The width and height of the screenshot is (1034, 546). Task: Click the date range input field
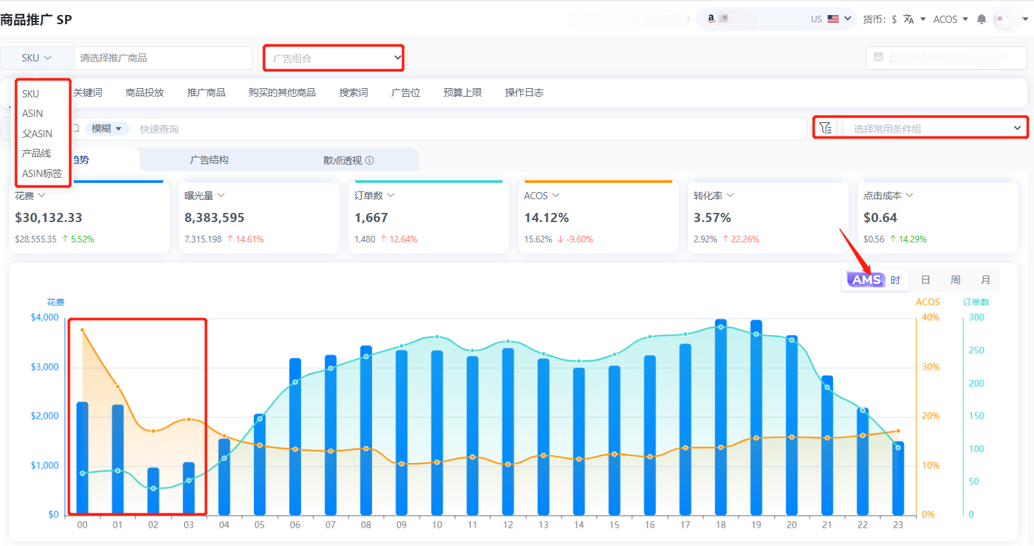click(947, 57)
